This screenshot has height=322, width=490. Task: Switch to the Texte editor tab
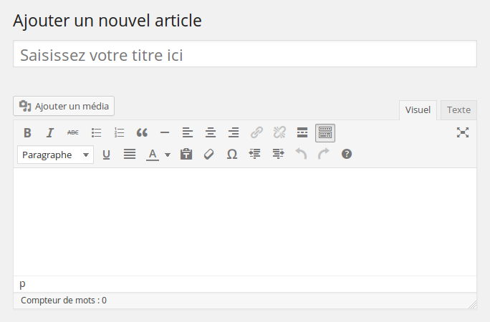point(458,110)
